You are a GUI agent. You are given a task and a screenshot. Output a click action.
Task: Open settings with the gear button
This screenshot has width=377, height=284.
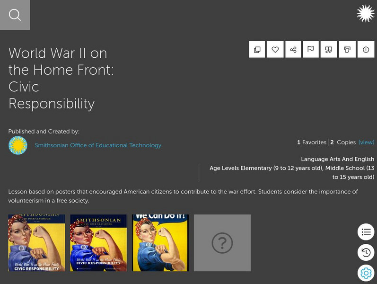click(x=366, y=273)
